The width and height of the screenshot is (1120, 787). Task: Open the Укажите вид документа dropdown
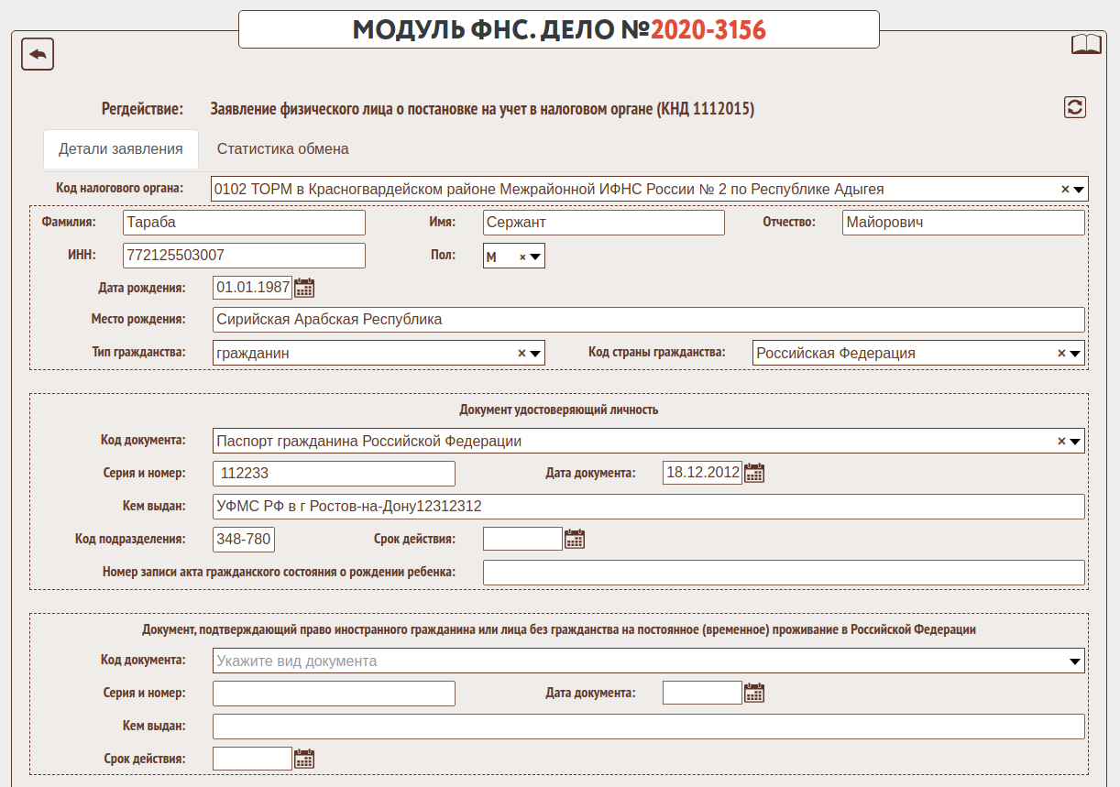[x=1076, y=661]
